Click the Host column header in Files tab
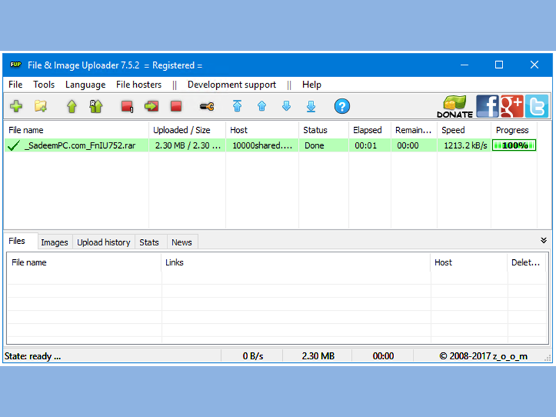 coord(469,263)
